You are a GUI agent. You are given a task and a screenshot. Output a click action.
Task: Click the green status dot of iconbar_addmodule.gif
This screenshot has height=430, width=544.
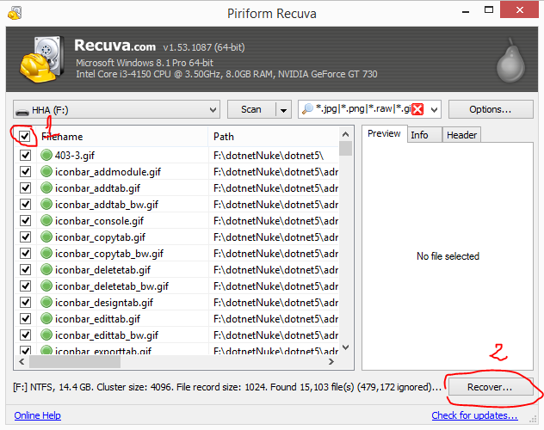pos(46,171)
